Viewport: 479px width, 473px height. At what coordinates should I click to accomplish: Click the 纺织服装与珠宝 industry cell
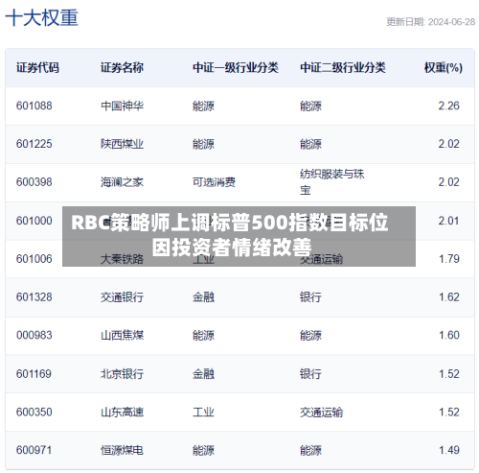(x=332, y=182)
